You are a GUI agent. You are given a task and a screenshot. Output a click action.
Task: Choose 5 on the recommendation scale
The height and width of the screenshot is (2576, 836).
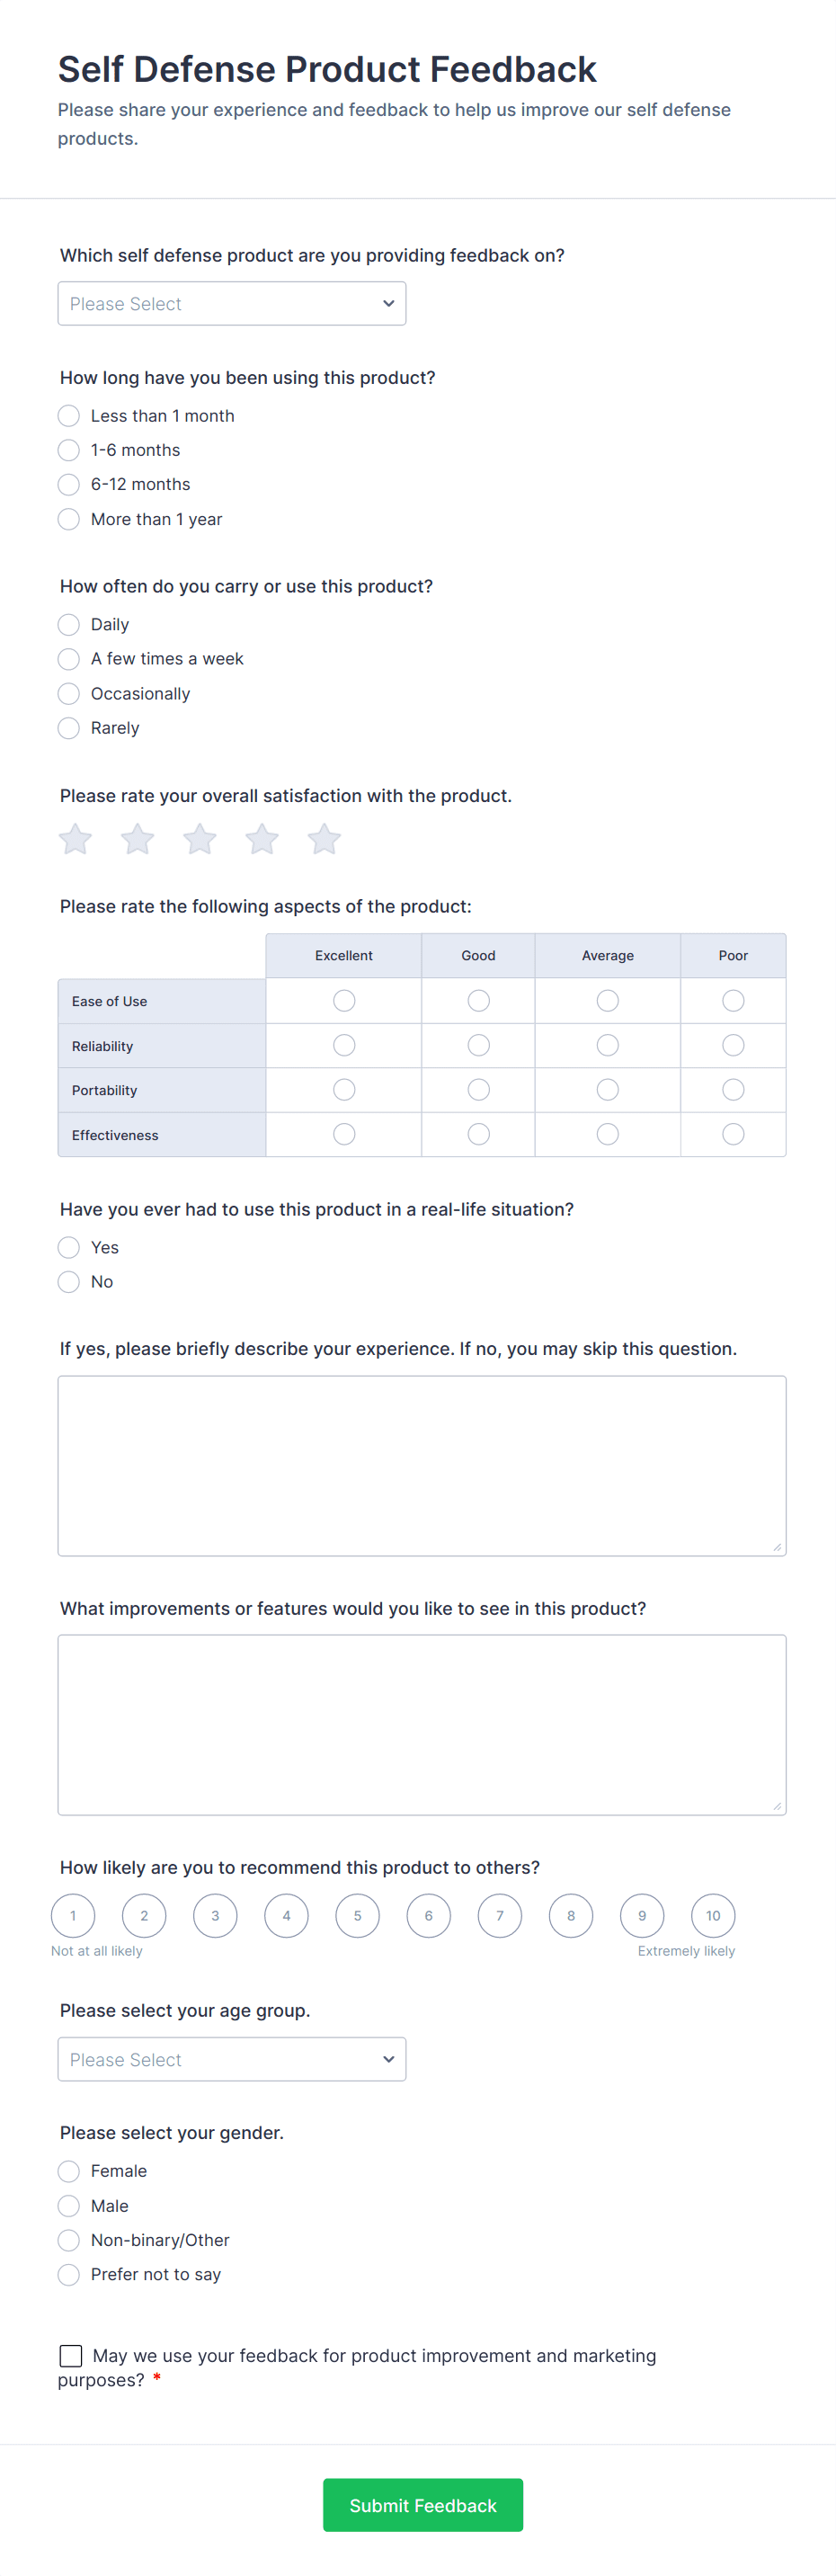(358, 1916)
